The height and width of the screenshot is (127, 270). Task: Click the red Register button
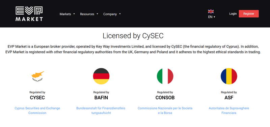click(249, 14)
